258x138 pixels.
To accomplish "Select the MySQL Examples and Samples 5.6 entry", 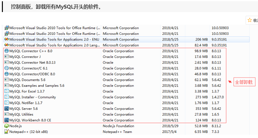I will [x=37, y=85].
